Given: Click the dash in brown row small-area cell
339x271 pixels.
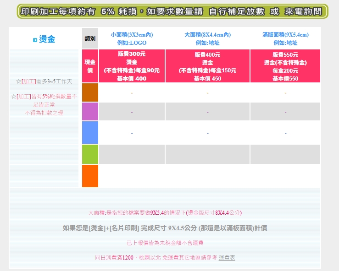Looking at the screenshot, I should (132, 93).
